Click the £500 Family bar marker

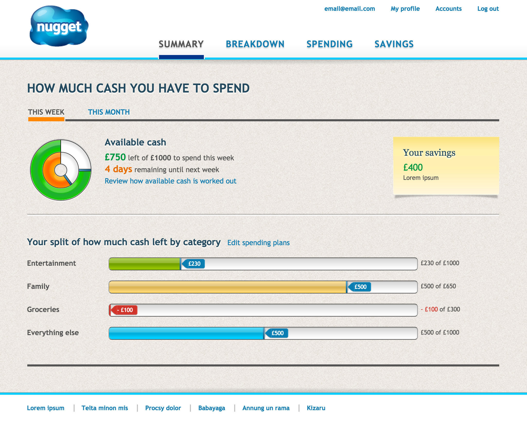coord(359,287)
